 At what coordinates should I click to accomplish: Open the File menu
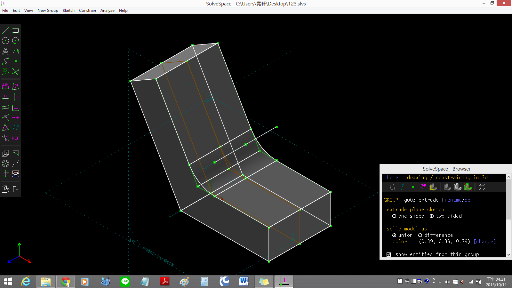click(x=5, y=10)
